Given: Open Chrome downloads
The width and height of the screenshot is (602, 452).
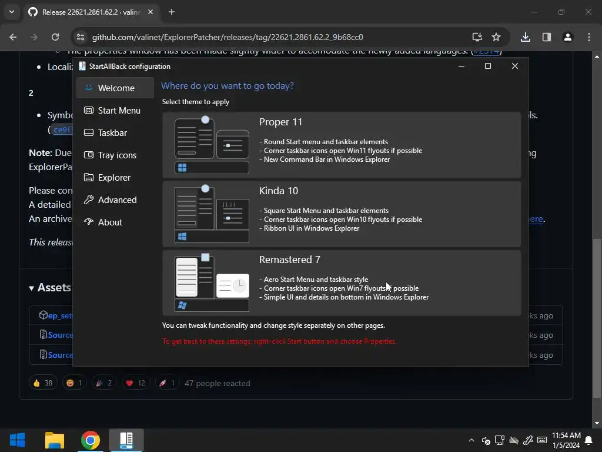Looking at the screenshot, I should [526, 37].
